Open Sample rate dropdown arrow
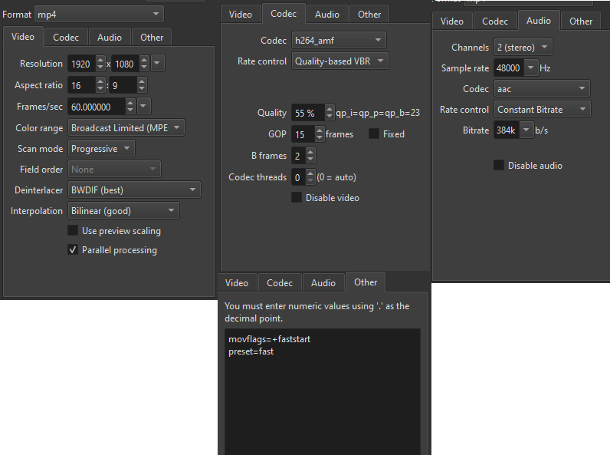Viewport: 610px width, 455px height. pyautogui.click(x=530, y=68)
